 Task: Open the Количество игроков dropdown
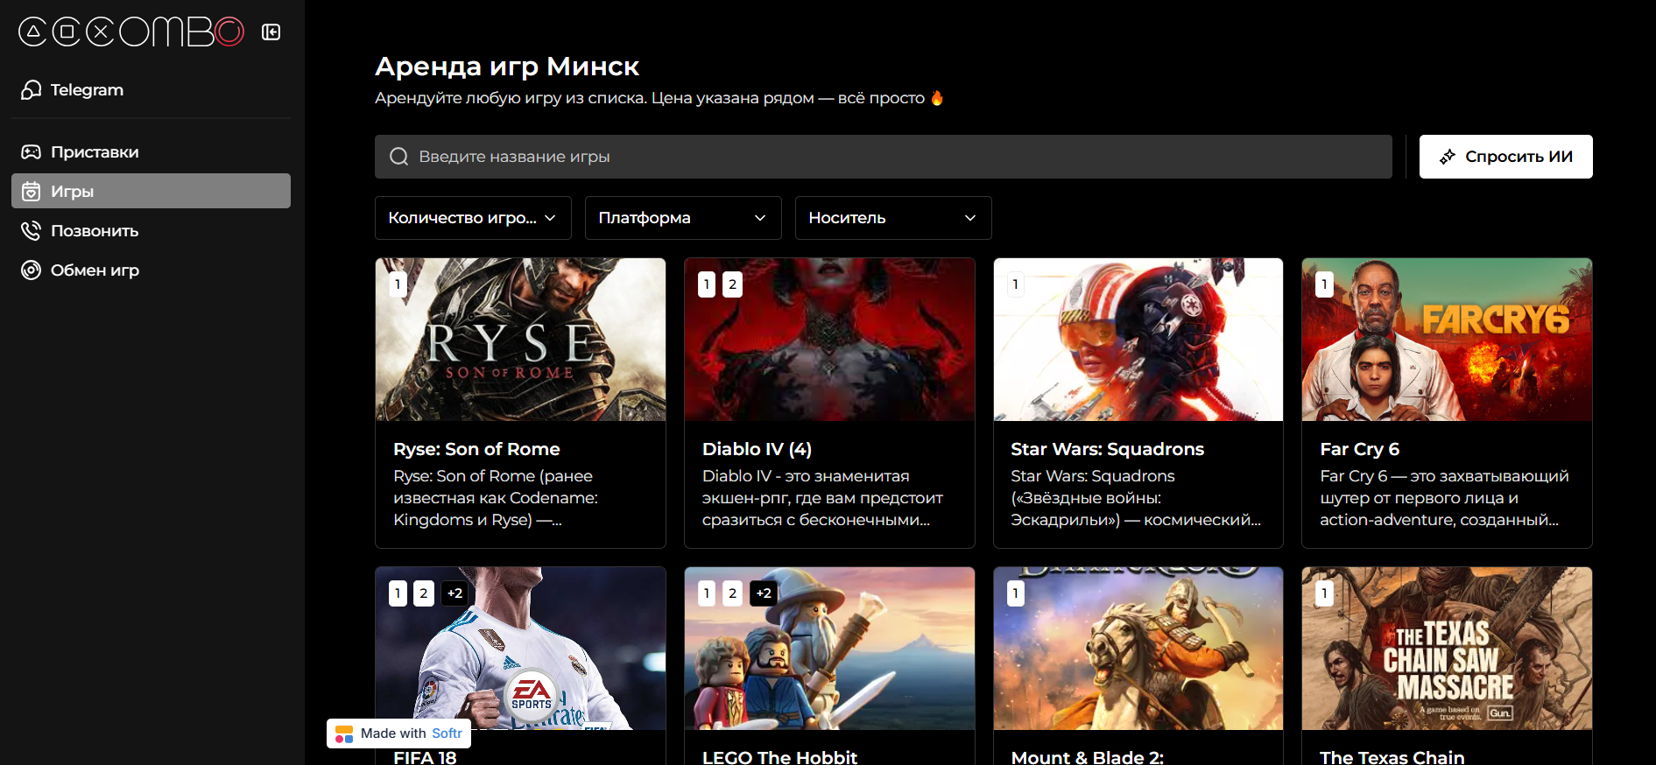coord(473,218)
